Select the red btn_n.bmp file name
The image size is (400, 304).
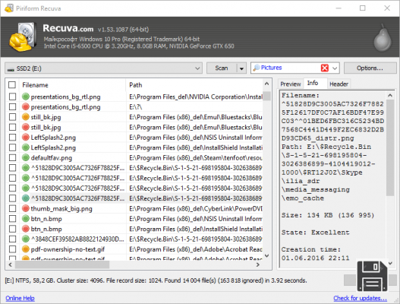(46, 229)
